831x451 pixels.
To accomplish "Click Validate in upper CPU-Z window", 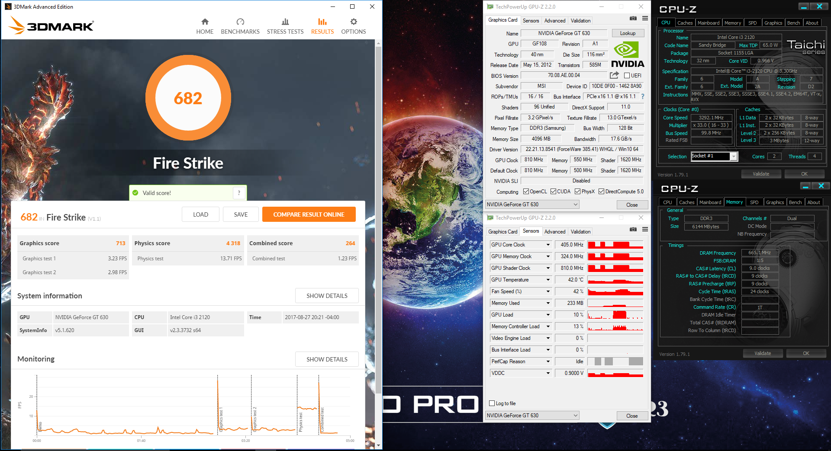I will (x=761, y=174).
